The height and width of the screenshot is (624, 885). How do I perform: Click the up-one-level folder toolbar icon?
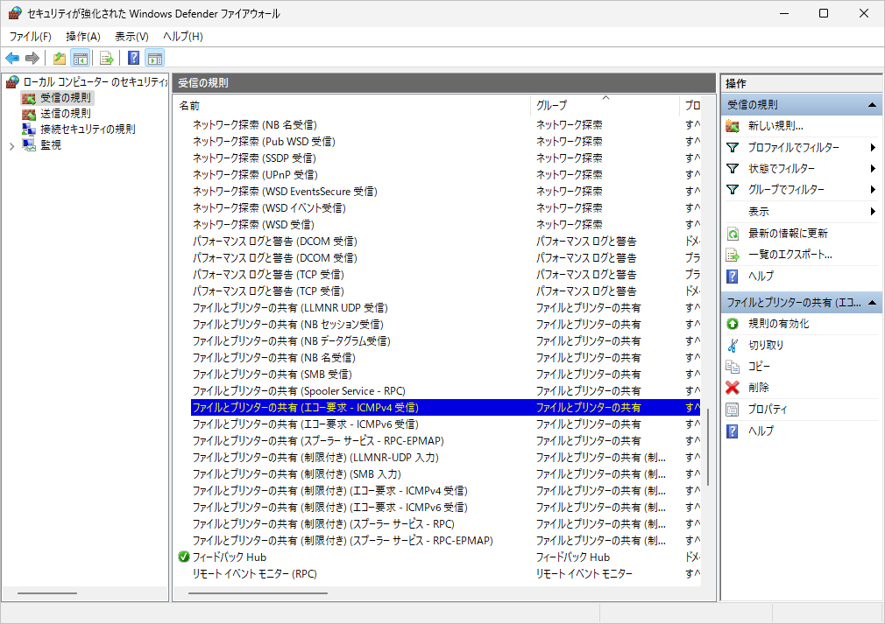tap(60, 58)
